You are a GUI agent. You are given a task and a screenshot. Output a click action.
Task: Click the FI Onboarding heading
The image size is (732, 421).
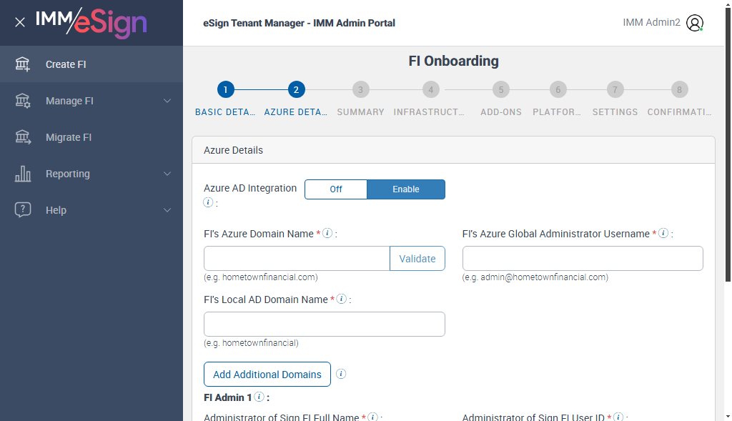coord(453,61)
